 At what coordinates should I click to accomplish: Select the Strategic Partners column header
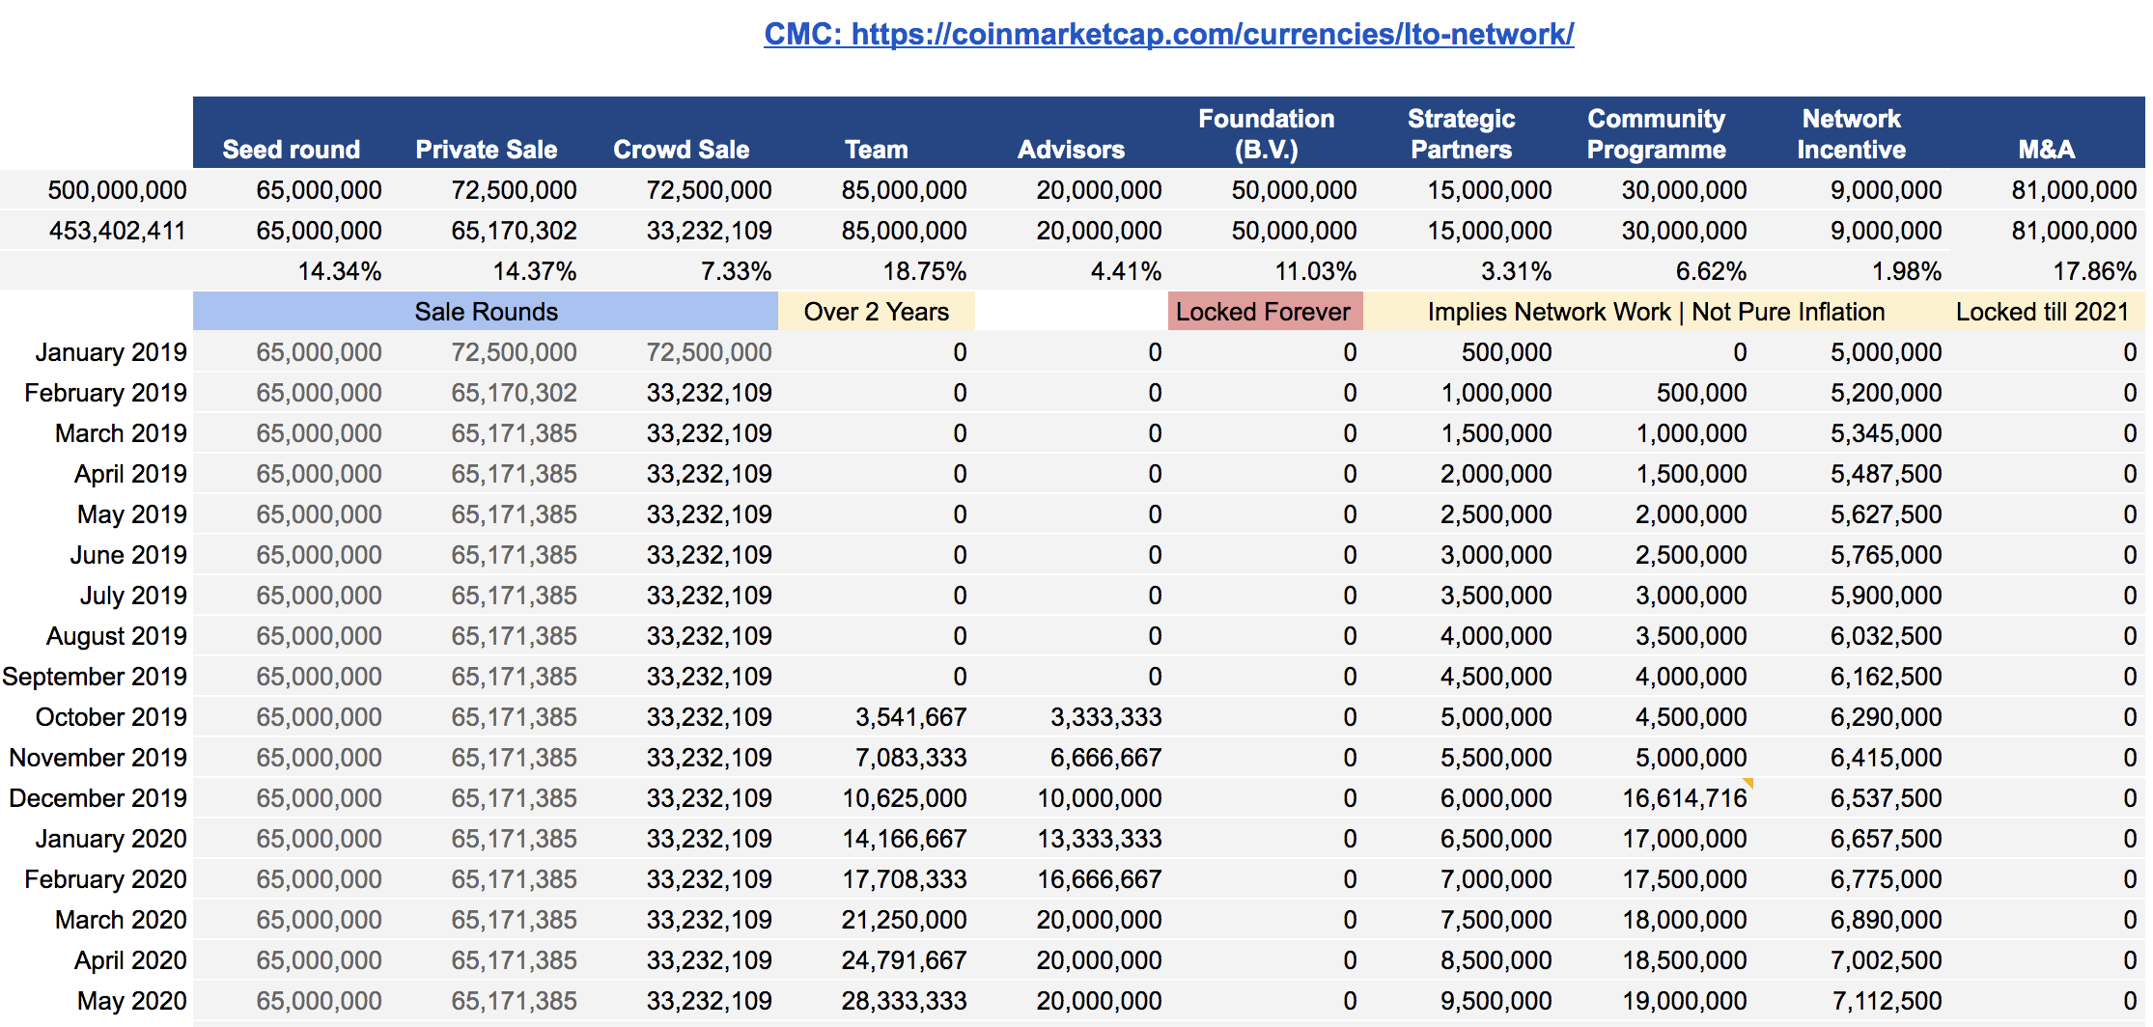[x=1462, y=134]
